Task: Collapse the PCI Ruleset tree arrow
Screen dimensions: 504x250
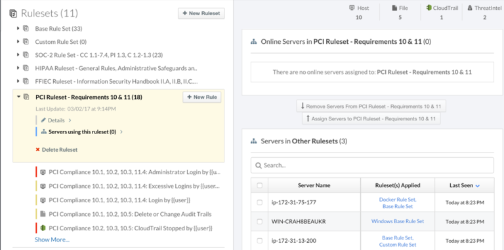Action: coord(18,97)
